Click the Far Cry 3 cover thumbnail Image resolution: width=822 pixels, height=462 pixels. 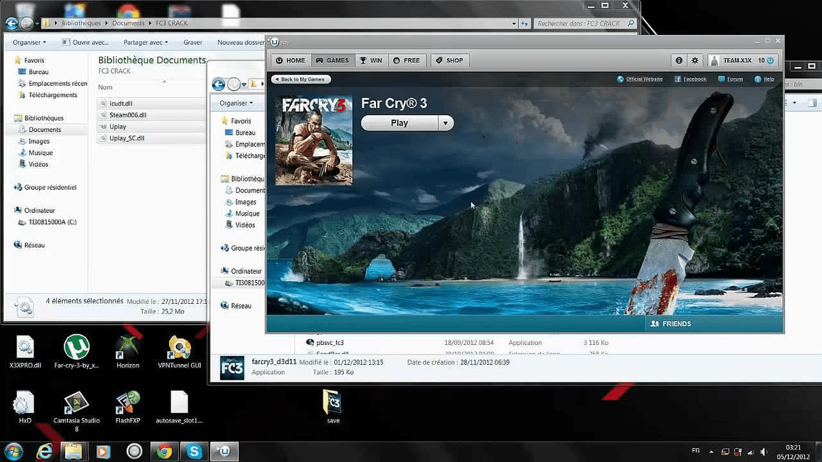click(x=314, y=140)
